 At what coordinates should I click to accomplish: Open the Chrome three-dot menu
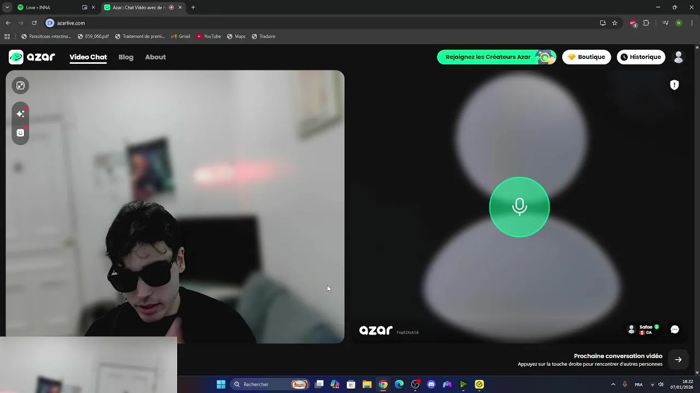point(692,23)
